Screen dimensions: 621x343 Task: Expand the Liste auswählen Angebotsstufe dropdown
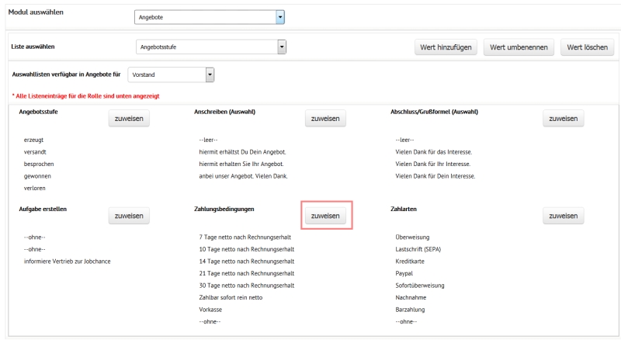[283, 47]
